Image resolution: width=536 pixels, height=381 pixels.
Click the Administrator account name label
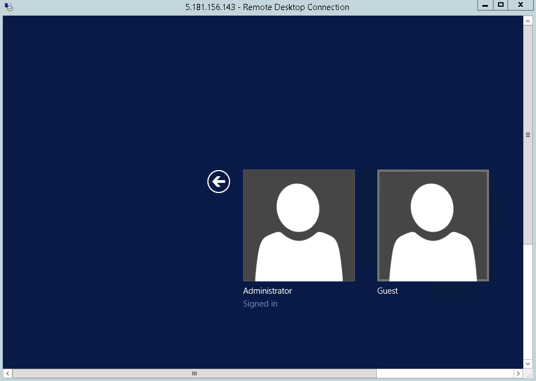coord(267,290)
